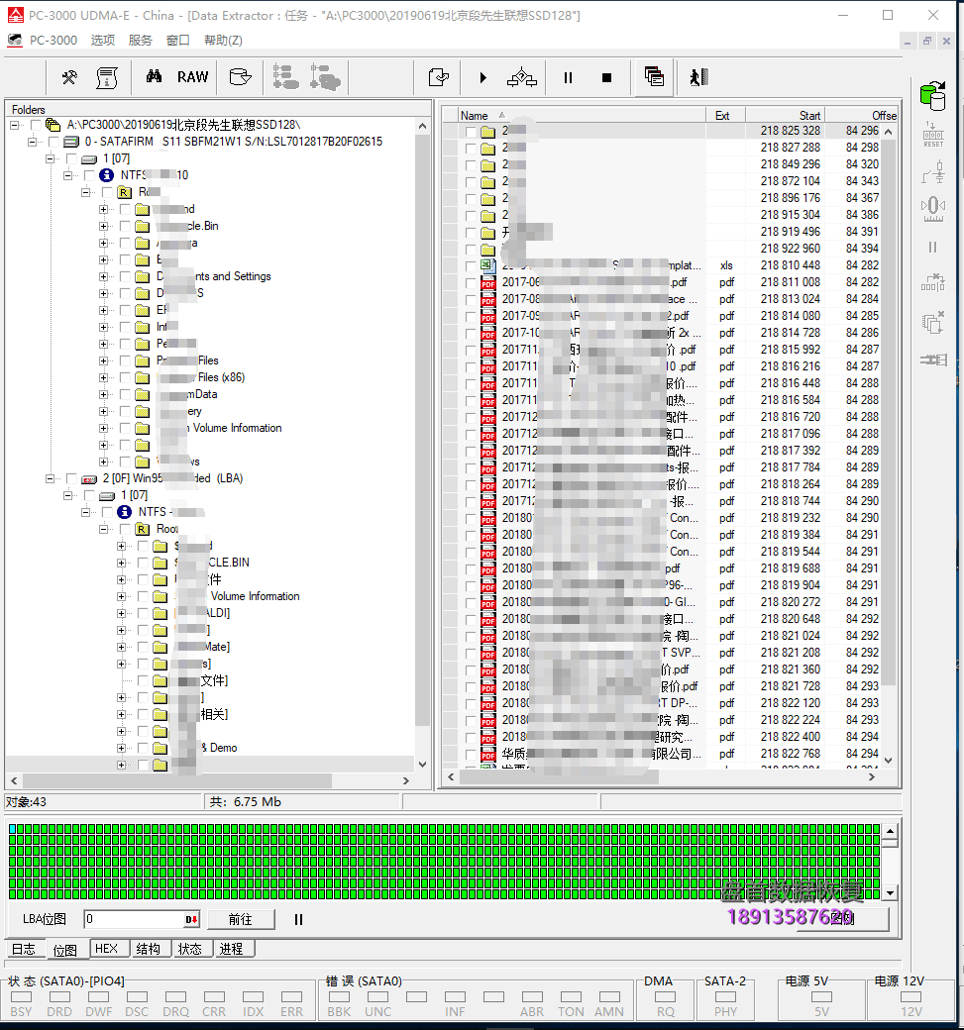Collapse the 2 [0F] Win95 Extended node
The width and height of the screenshot is (964, 1030).
pyautogui.click(x=50, y=479)
